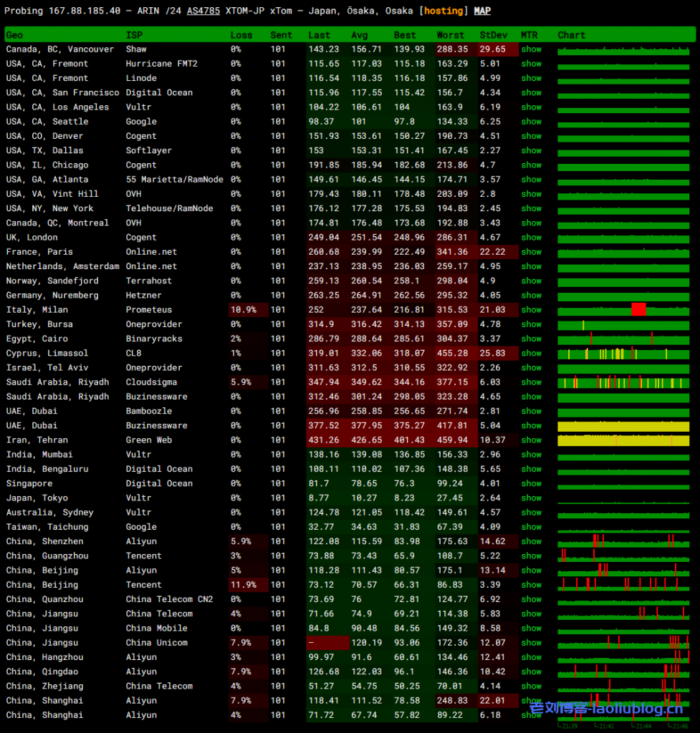This screenshot has width=700, height=733.
Task: Show MTR for Hurricane FMT2 Fremont row
Action: coord(531,64)
